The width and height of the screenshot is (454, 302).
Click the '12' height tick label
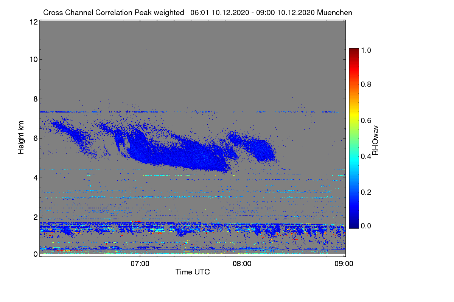coord(33,22)
